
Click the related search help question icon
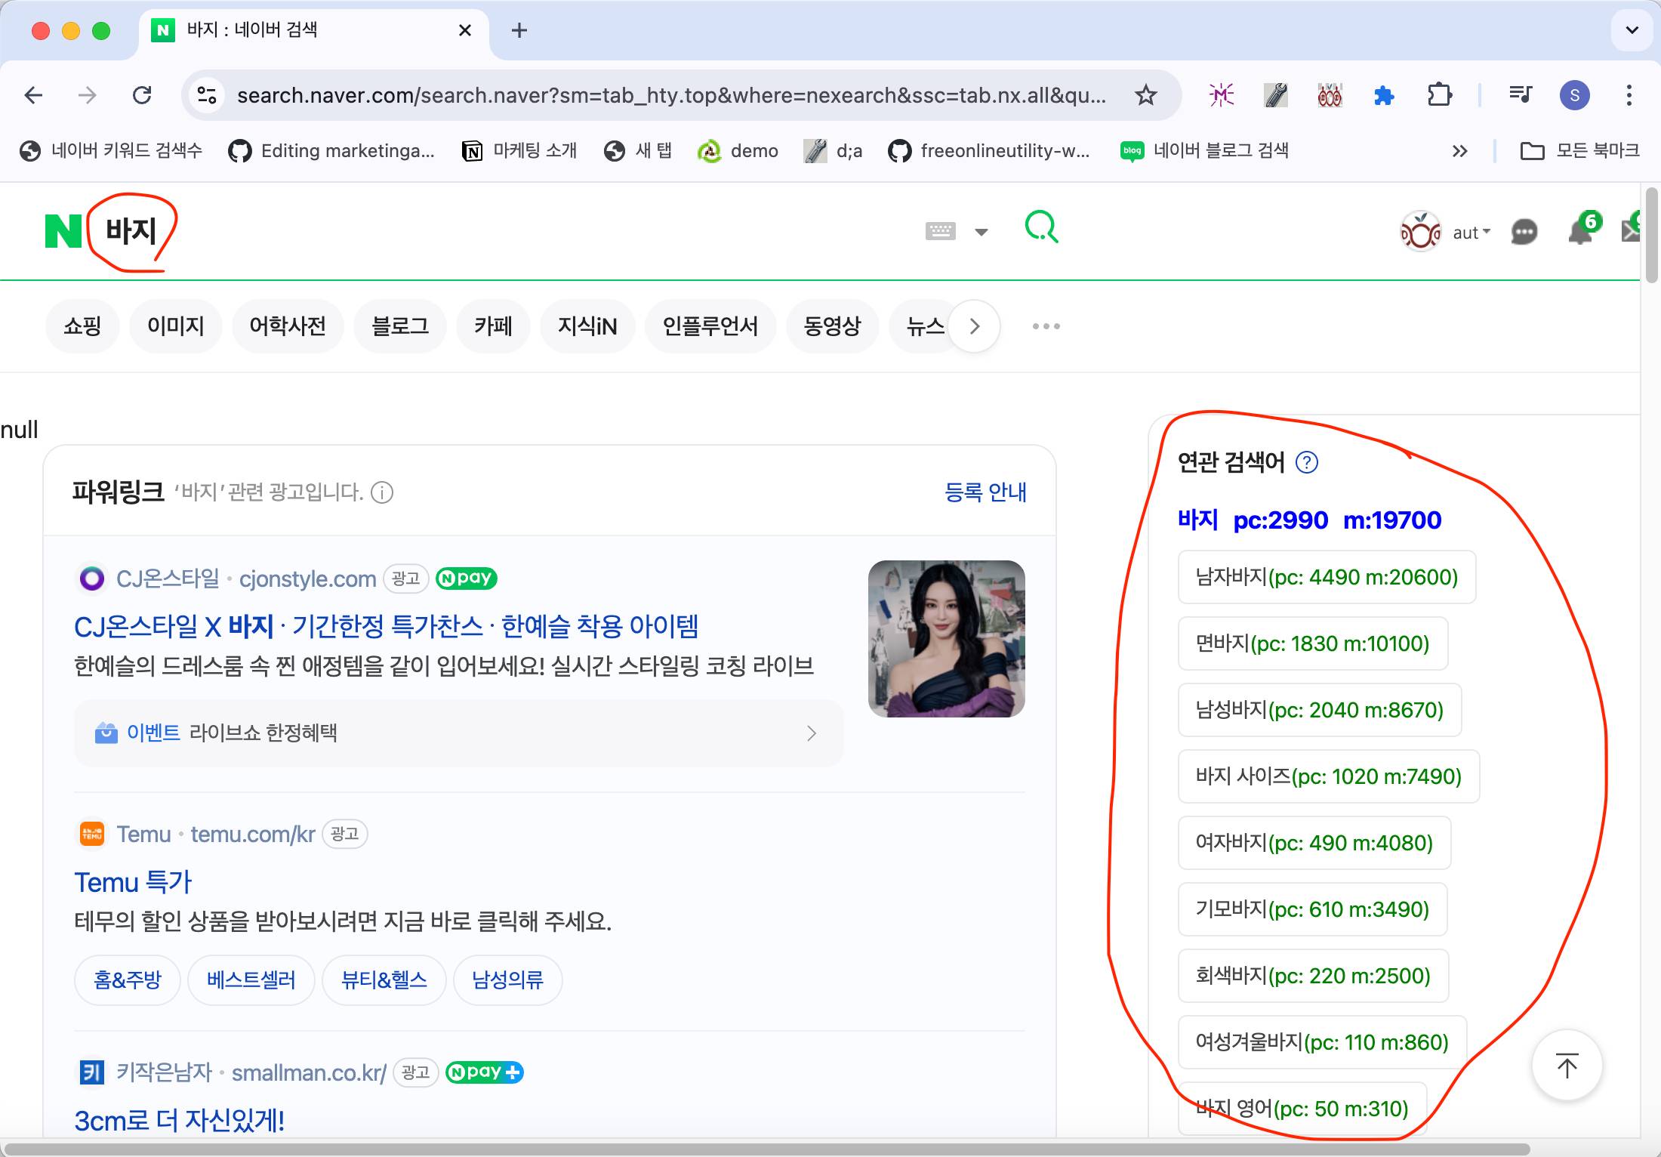coord(1306,462)
